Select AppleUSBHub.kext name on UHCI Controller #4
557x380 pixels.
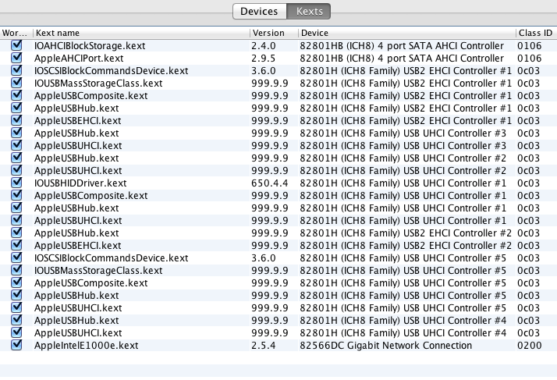tap(76, 321)
